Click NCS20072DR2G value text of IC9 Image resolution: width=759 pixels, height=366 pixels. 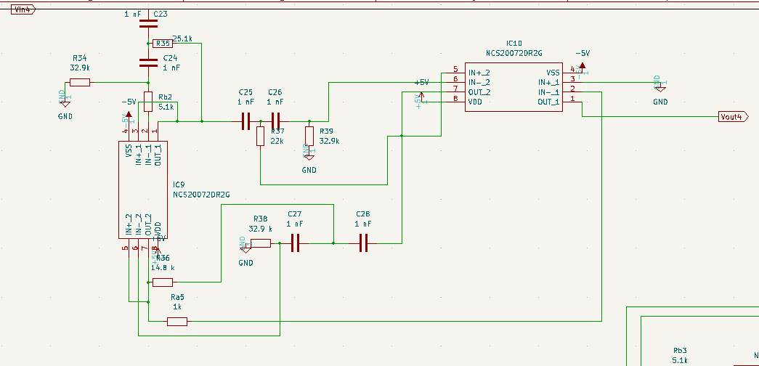click(x=201, y=195)
